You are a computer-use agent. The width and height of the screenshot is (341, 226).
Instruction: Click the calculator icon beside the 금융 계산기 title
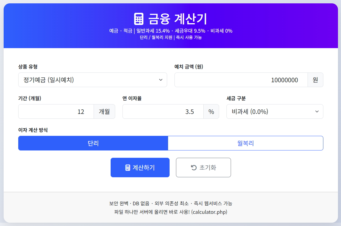(139, 19)
